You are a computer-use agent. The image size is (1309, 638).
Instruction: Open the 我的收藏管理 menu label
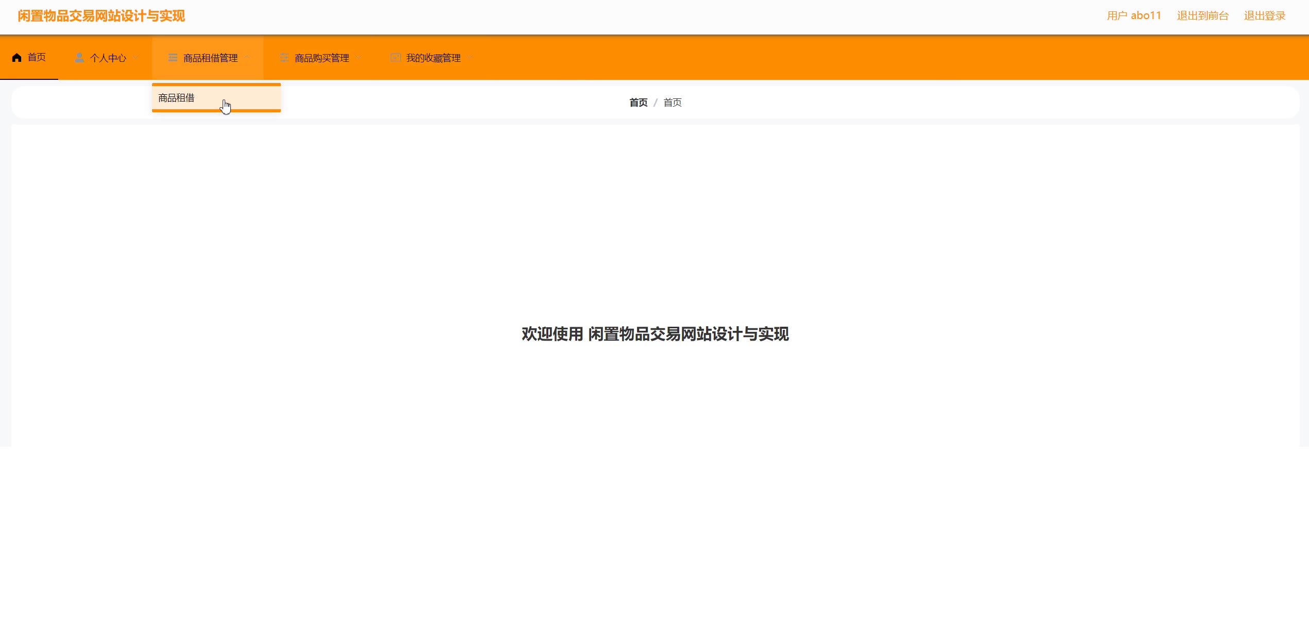pyautogui.click(x=433, y=58)
